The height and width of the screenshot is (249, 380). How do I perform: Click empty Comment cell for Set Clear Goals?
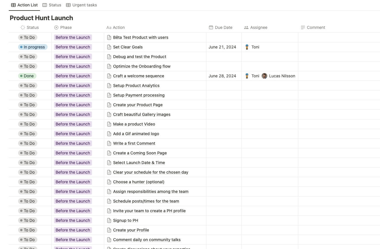[x=339, y=47]
